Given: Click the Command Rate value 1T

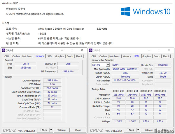Looking at the screenshot, I should tap(52, 107).
